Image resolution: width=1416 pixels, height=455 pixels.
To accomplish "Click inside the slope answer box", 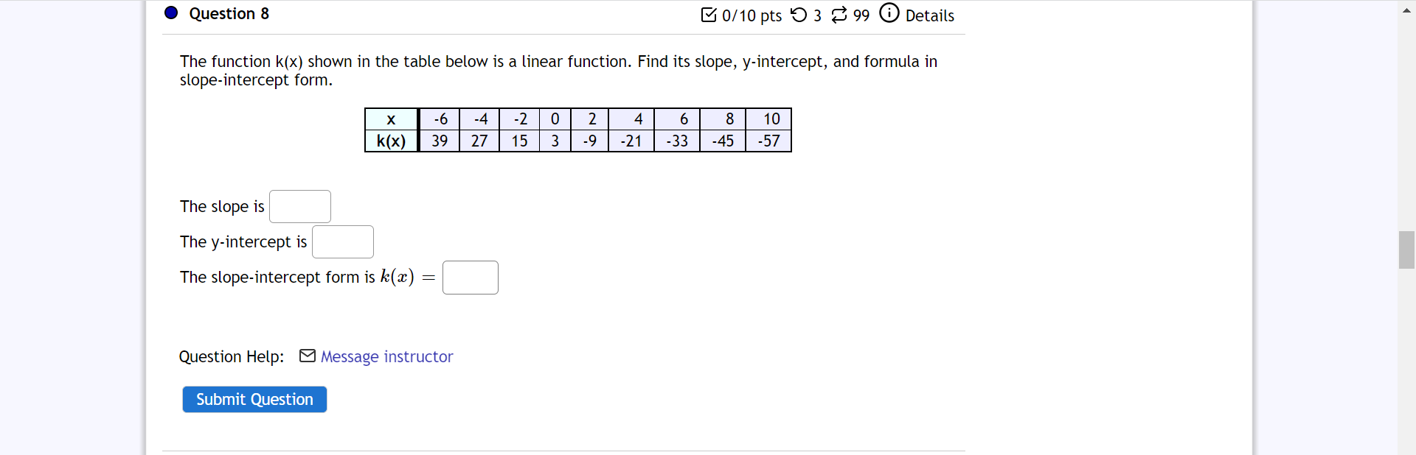I will [x=299, y=206].
